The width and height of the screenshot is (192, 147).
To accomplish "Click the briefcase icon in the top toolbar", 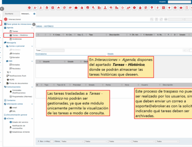I will 76,8.
